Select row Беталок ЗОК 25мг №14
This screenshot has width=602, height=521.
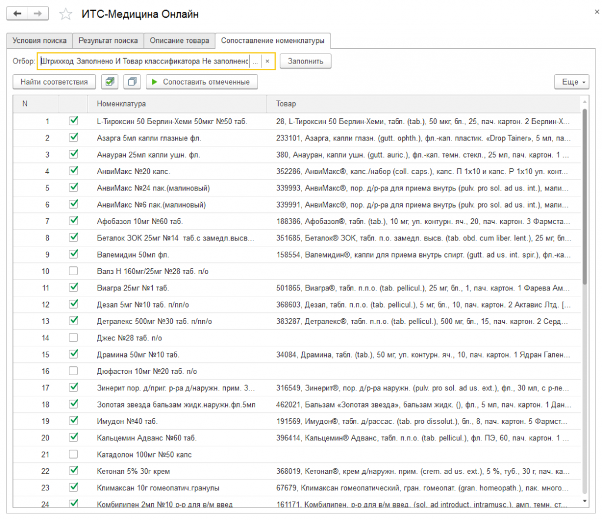(297, 238)
